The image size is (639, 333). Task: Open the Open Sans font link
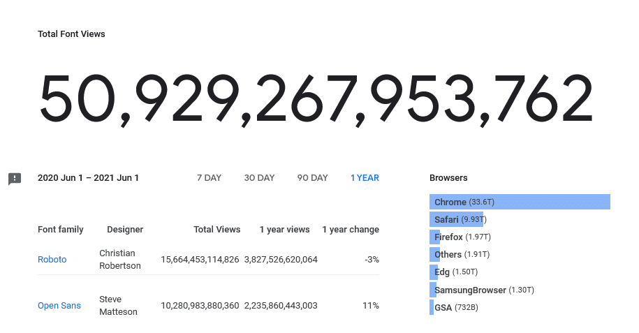[59, 305]
